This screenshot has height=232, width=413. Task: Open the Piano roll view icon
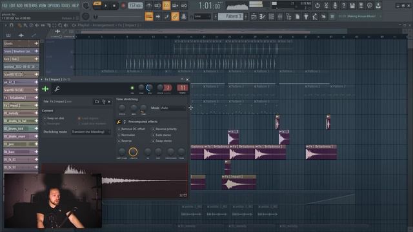(263, 17)
